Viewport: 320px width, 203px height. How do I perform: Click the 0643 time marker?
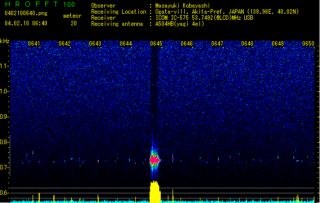(x=95, y=44)
